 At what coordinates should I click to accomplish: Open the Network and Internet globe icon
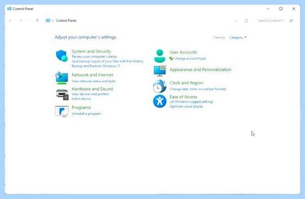click(x=62, y=78)
